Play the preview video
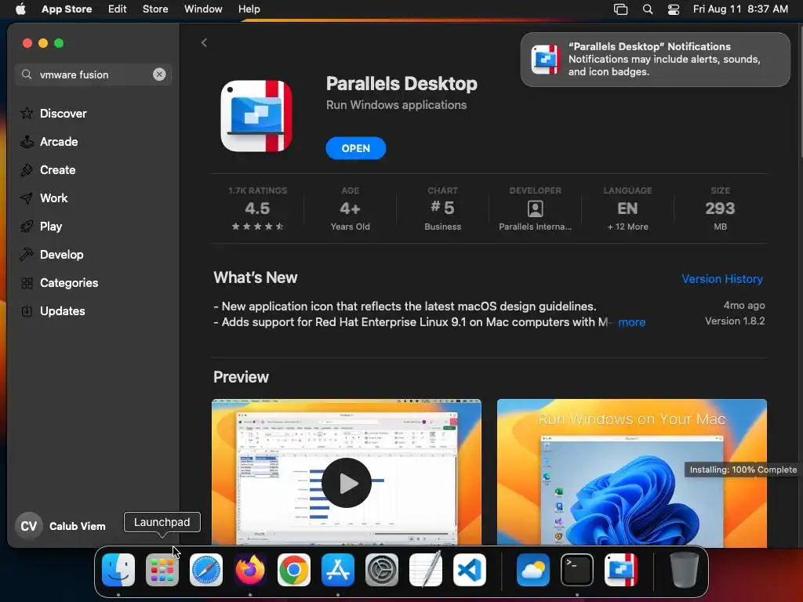Image resolution: width=803 pixels, height=602 pixels. click(346, 483)
